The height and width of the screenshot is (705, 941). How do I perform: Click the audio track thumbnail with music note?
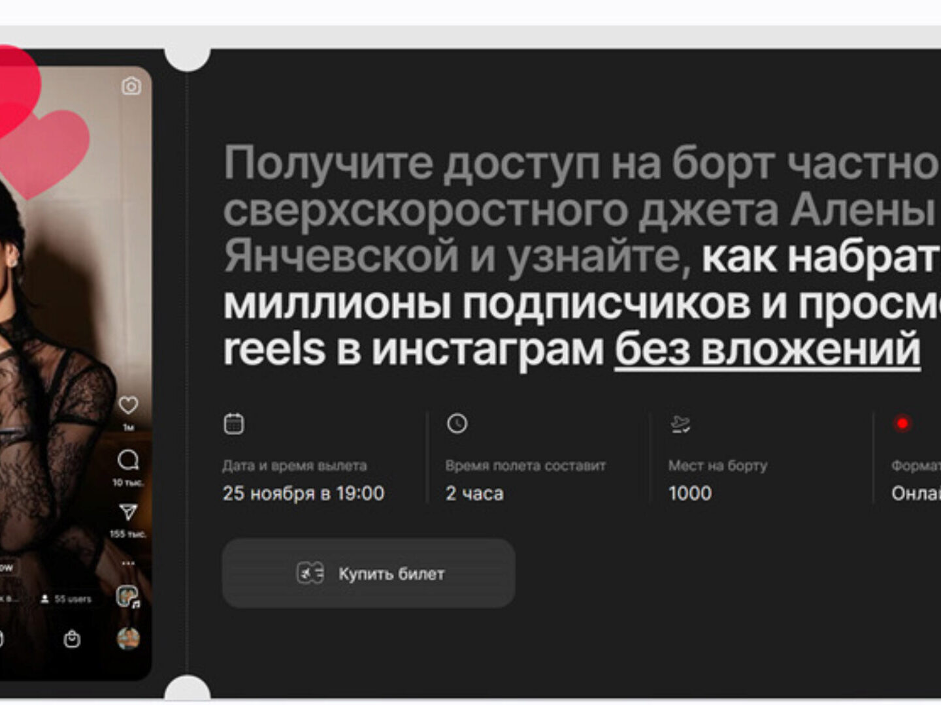[x=127, y=597]
